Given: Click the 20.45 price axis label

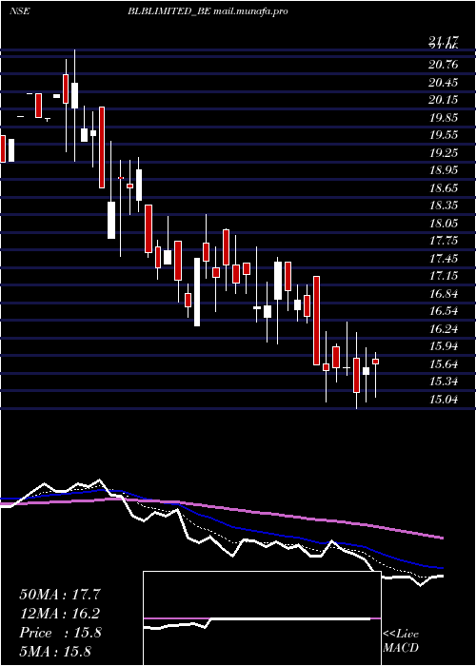Looking at the screenshot, I should point(444,82).
